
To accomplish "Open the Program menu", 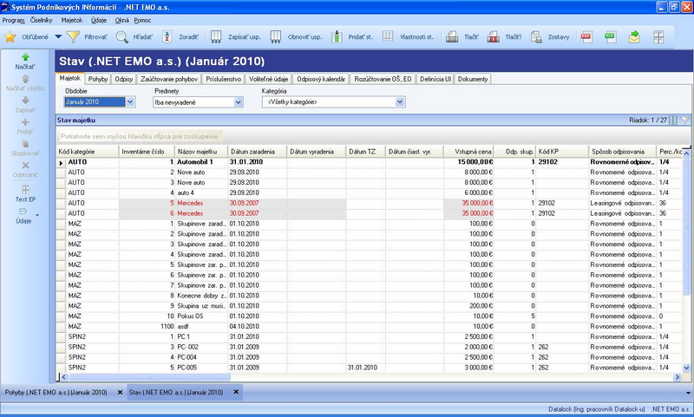I will pyautogui.click(x=13, y=20).
